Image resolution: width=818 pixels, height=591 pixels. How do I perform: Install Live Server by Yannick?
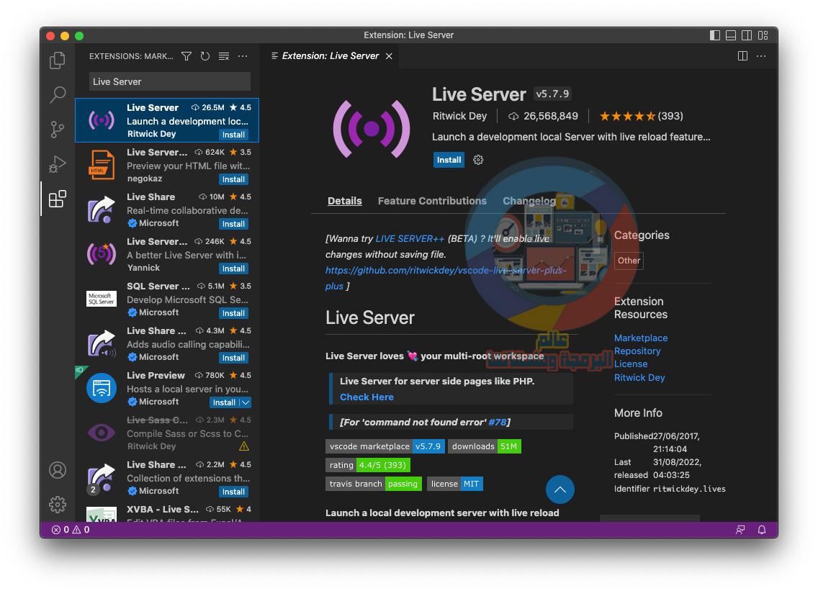(x=233, y=269)
